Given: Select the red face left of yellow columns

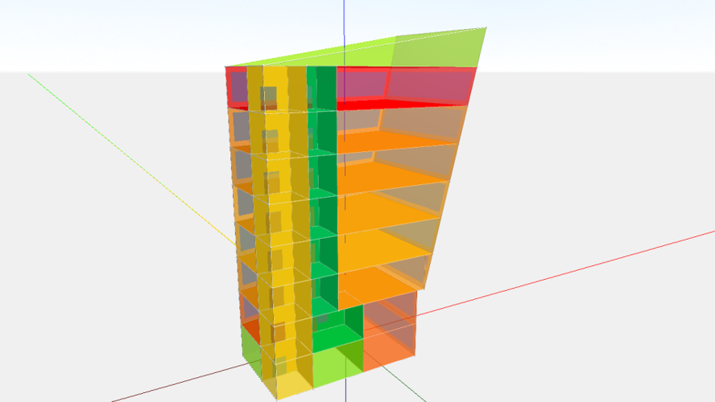Looking at the screenshot, I should [235, 87].
